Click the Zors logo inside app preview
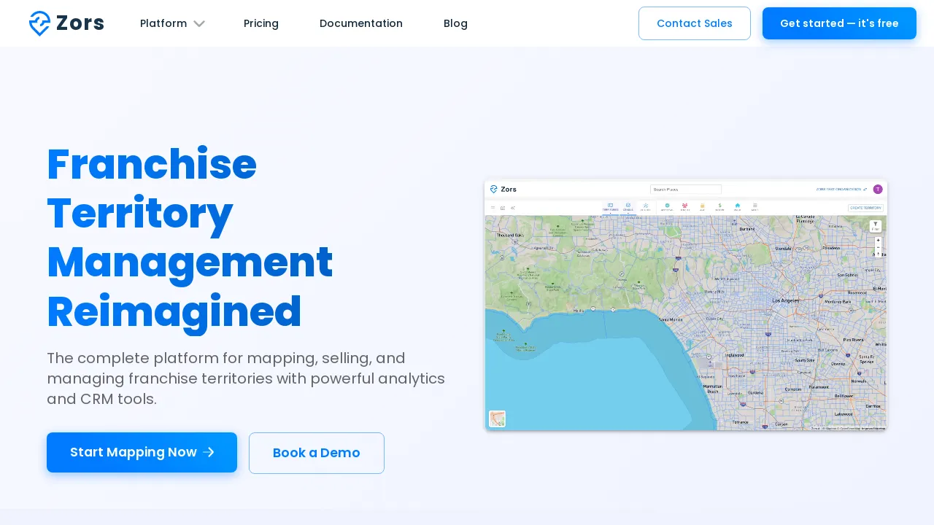934x525 pixels. point(503,189)
